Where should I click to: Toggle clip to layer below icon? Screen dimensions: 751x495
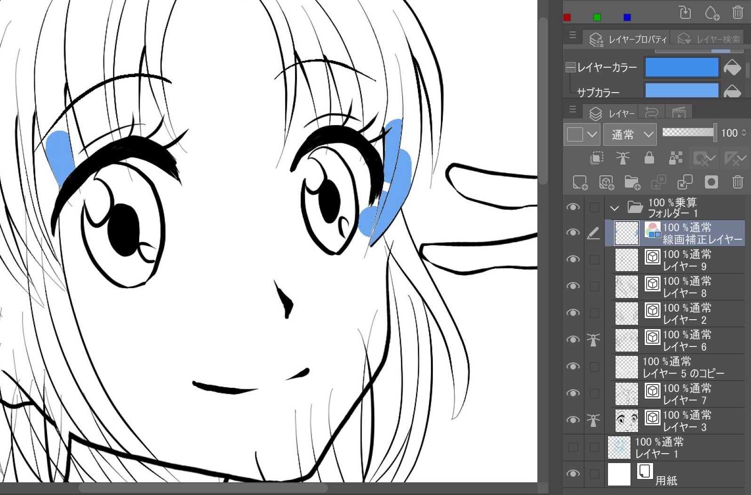[x=597, y=158]
